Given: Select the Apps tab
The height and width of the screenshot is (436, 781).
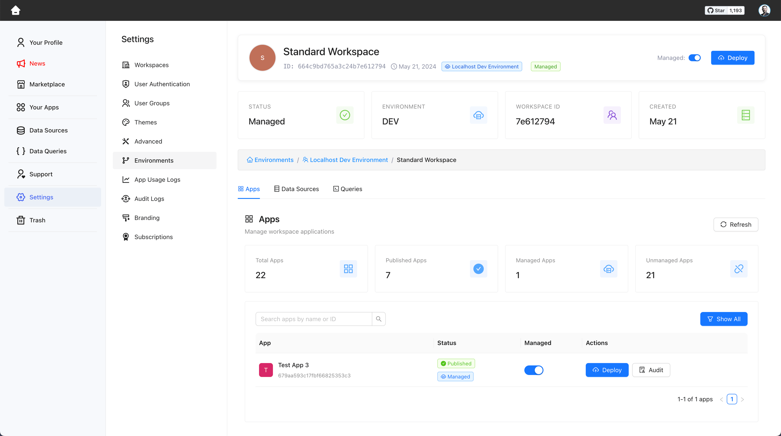Looking at the screenshot, I should [x=249, y=189].
